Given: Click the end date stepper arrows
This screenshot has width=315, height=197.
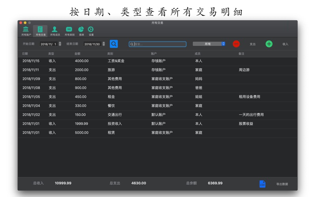Looking at the screenshot, I should point(104,44).
